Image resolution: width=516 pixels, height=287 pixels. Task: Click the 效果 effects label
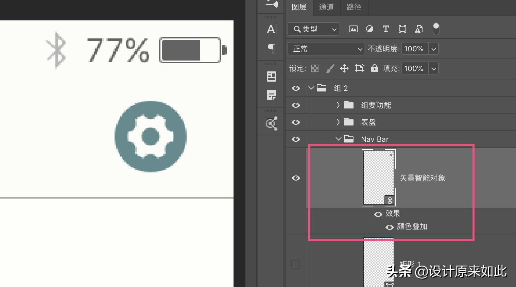point(393,214)
